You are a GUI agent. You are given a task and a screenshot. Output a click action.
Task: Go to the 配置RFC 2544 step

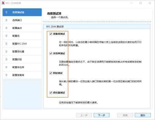click(22, 44)
